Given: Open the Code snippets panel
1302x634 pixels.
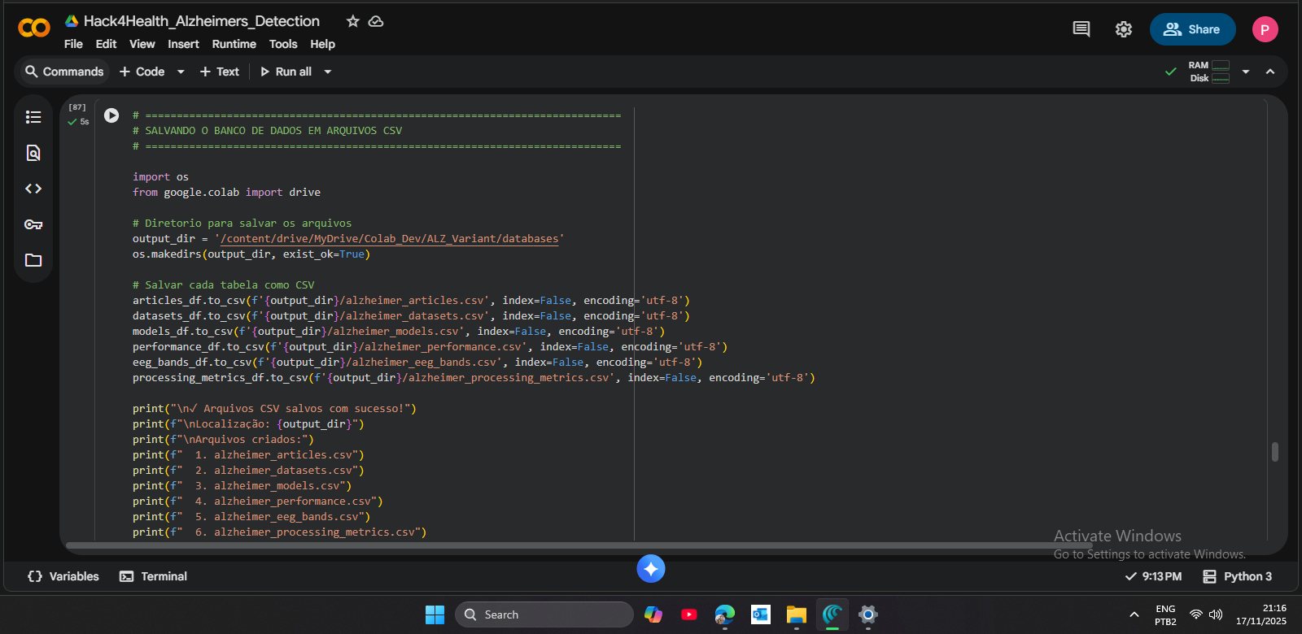Looking at the screenshot, I should 33,189.
